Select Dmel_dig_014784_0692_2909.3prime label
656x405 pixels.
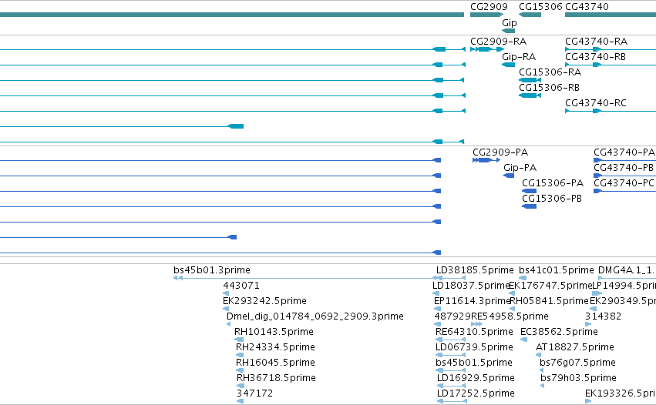(315, 316)
